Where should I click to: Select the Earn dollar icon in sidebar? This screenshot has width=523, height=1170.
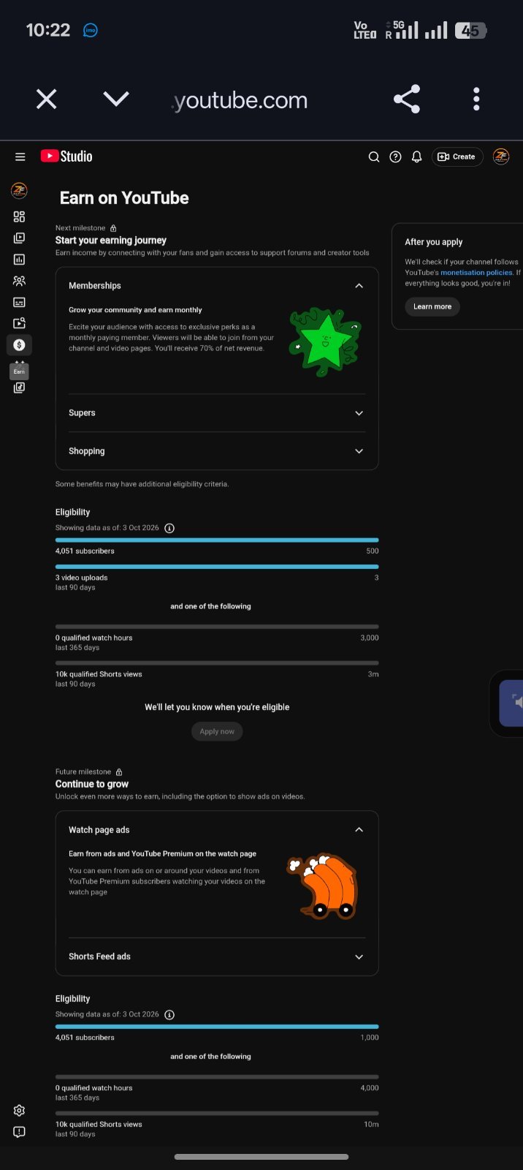(x=19, y=344)
